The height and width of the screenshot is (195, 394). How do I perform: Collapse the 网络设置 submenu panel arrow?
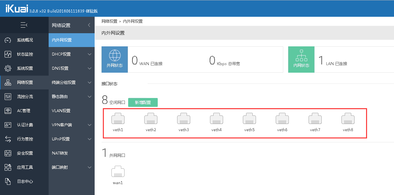pyautogui.click(x=89, y=25)
